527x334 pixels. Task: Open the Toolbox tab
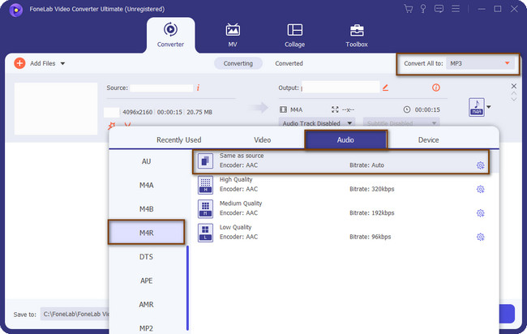tap(357, 35)
